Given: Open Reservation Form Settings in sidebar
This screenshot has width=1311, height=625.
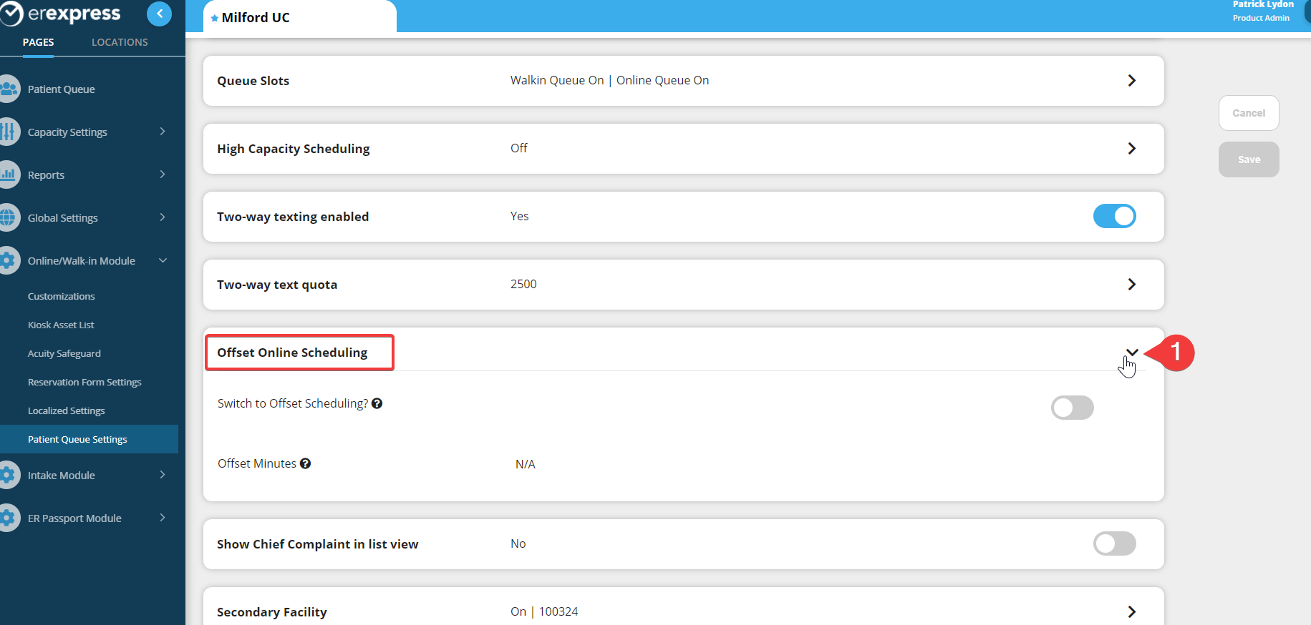Looking at the screenshot, I should (x=84, y=382).
